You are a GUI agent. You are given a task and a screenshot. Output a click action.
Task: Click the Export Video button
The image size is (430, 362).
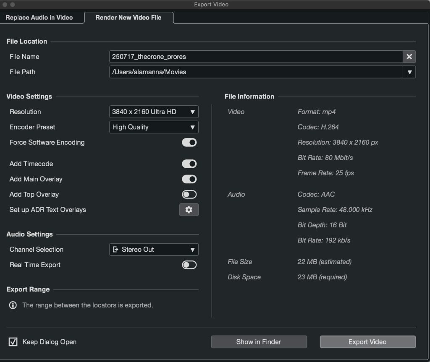tap(367, 342)
